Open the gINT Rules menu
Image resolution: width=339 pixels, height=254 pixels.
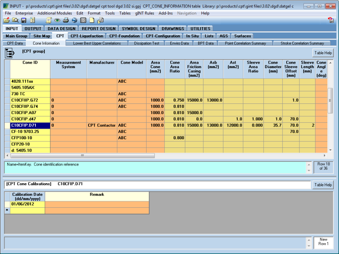tap(145, 13)
